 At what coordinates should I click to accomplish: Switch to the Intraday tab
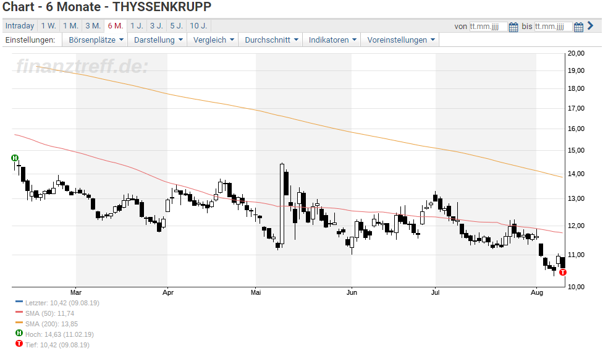(x=20, y=26)
